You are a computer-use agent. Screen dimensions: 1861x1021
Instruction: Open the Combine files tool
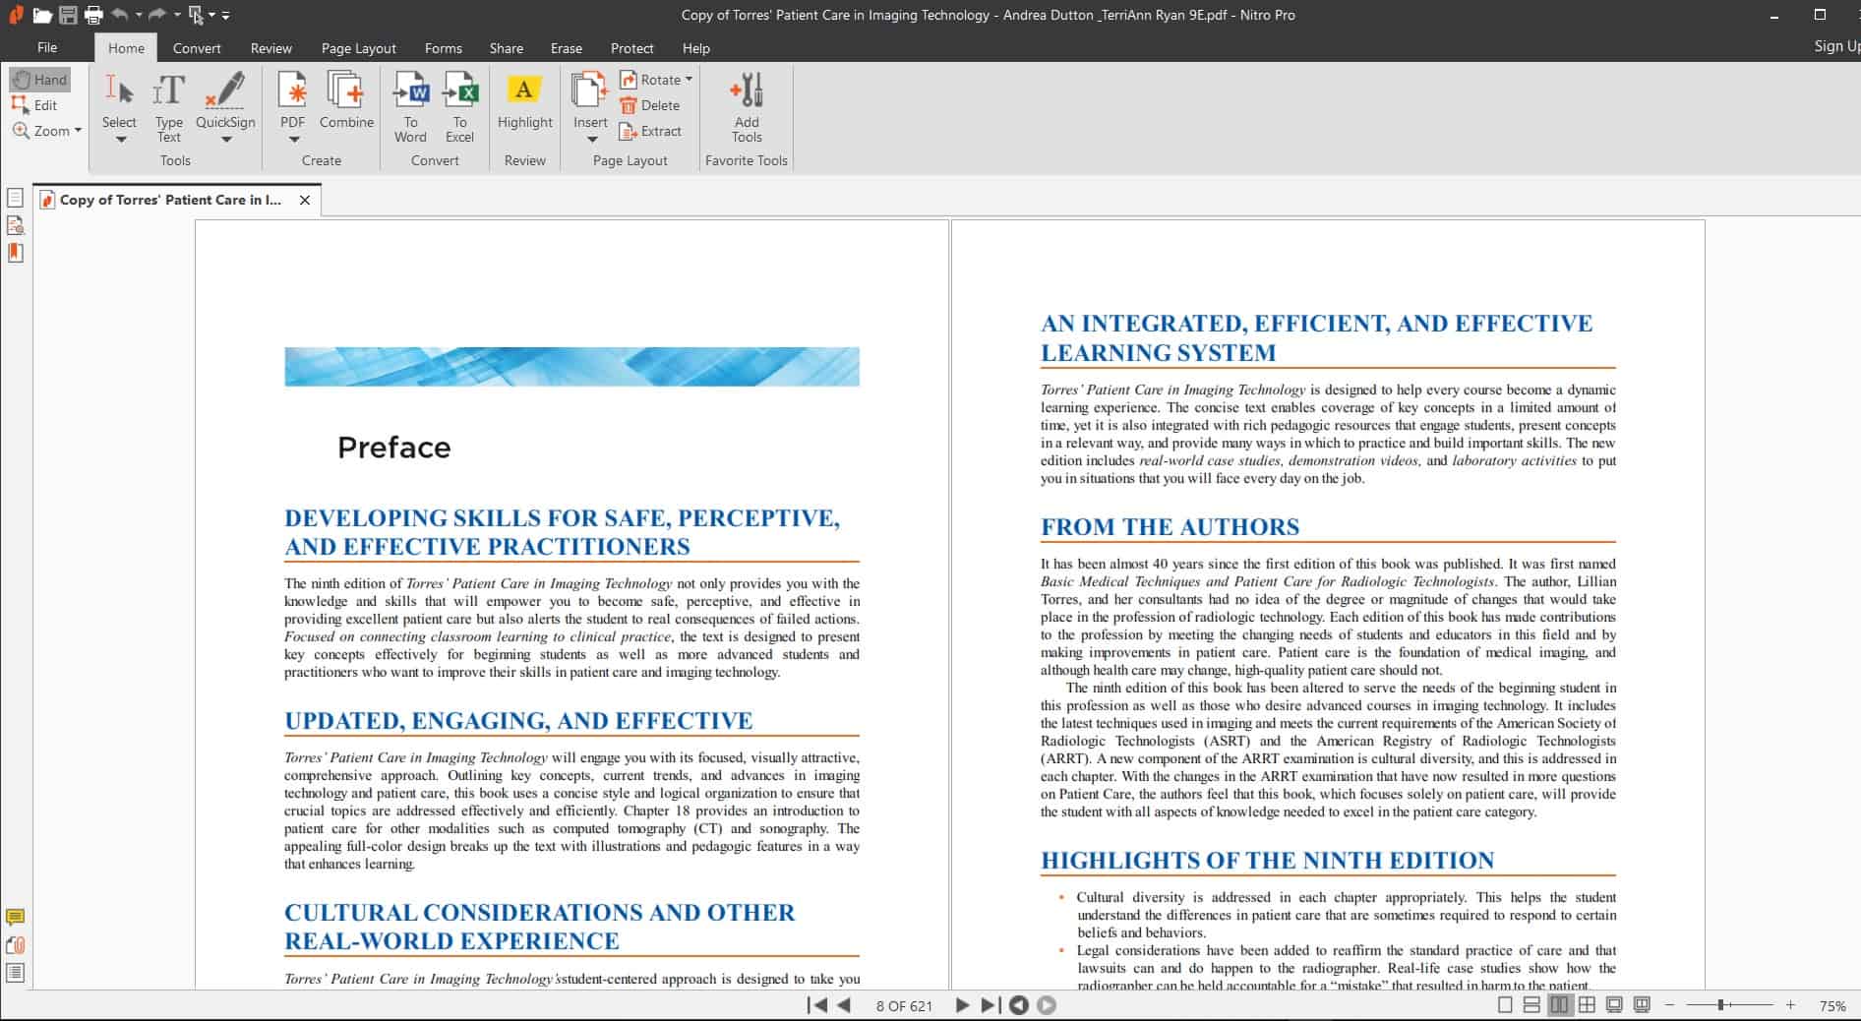pyautogui.click(x=346, y=100)
